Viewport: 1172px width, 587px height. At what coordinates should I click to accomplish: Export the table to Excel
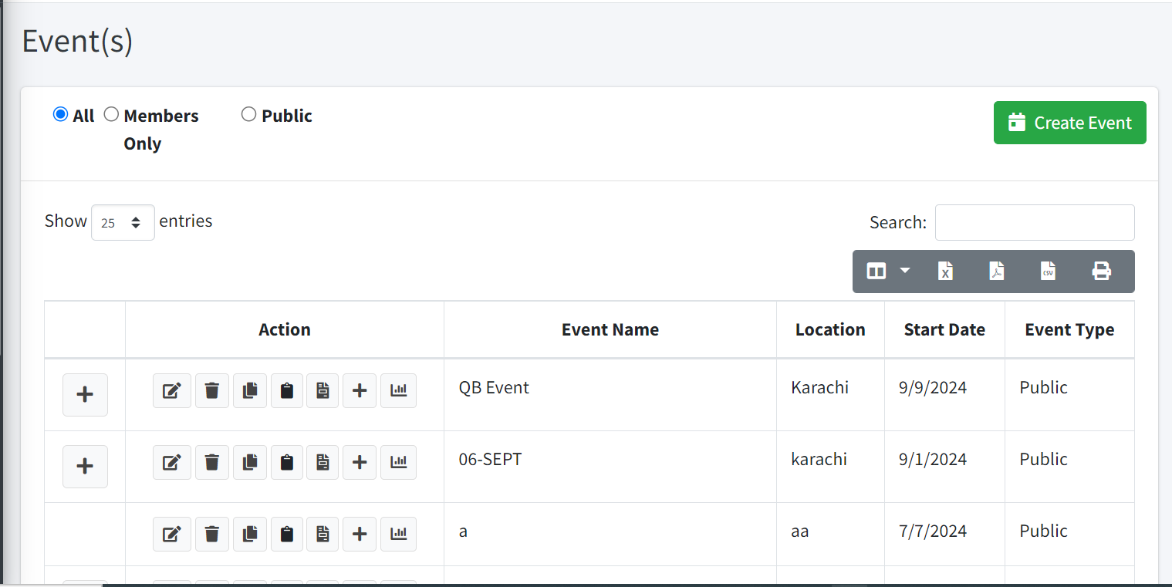(x=945, y=271)
